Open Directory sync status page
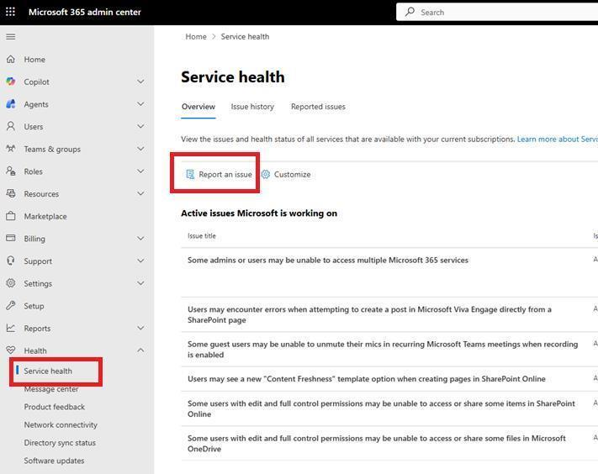Screen dimensions: 598x474 (x=60, y=443)
